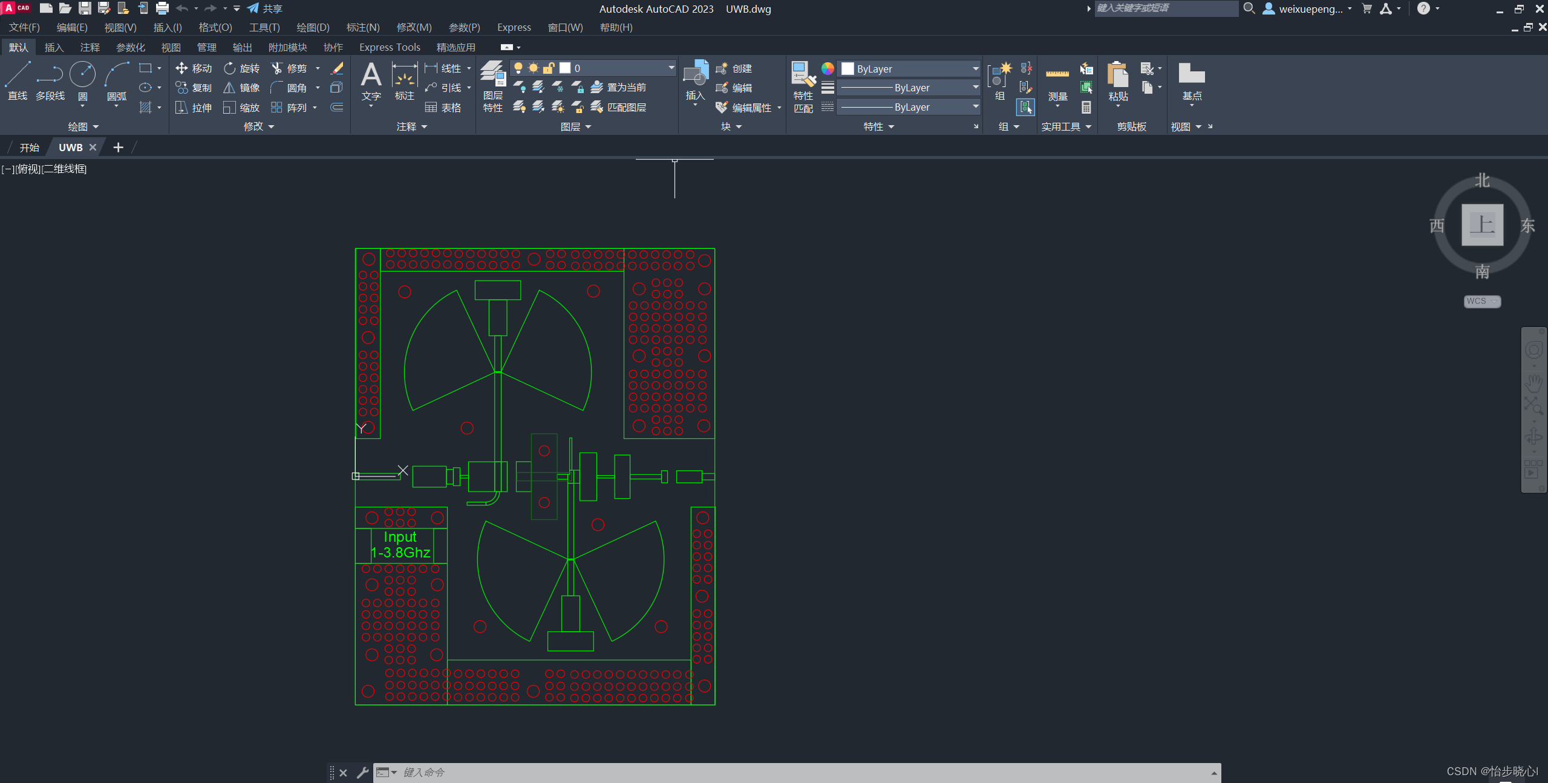Click Create block (创建)
The height and width of the screenshot is (783, 1548).
click(734, 68)
